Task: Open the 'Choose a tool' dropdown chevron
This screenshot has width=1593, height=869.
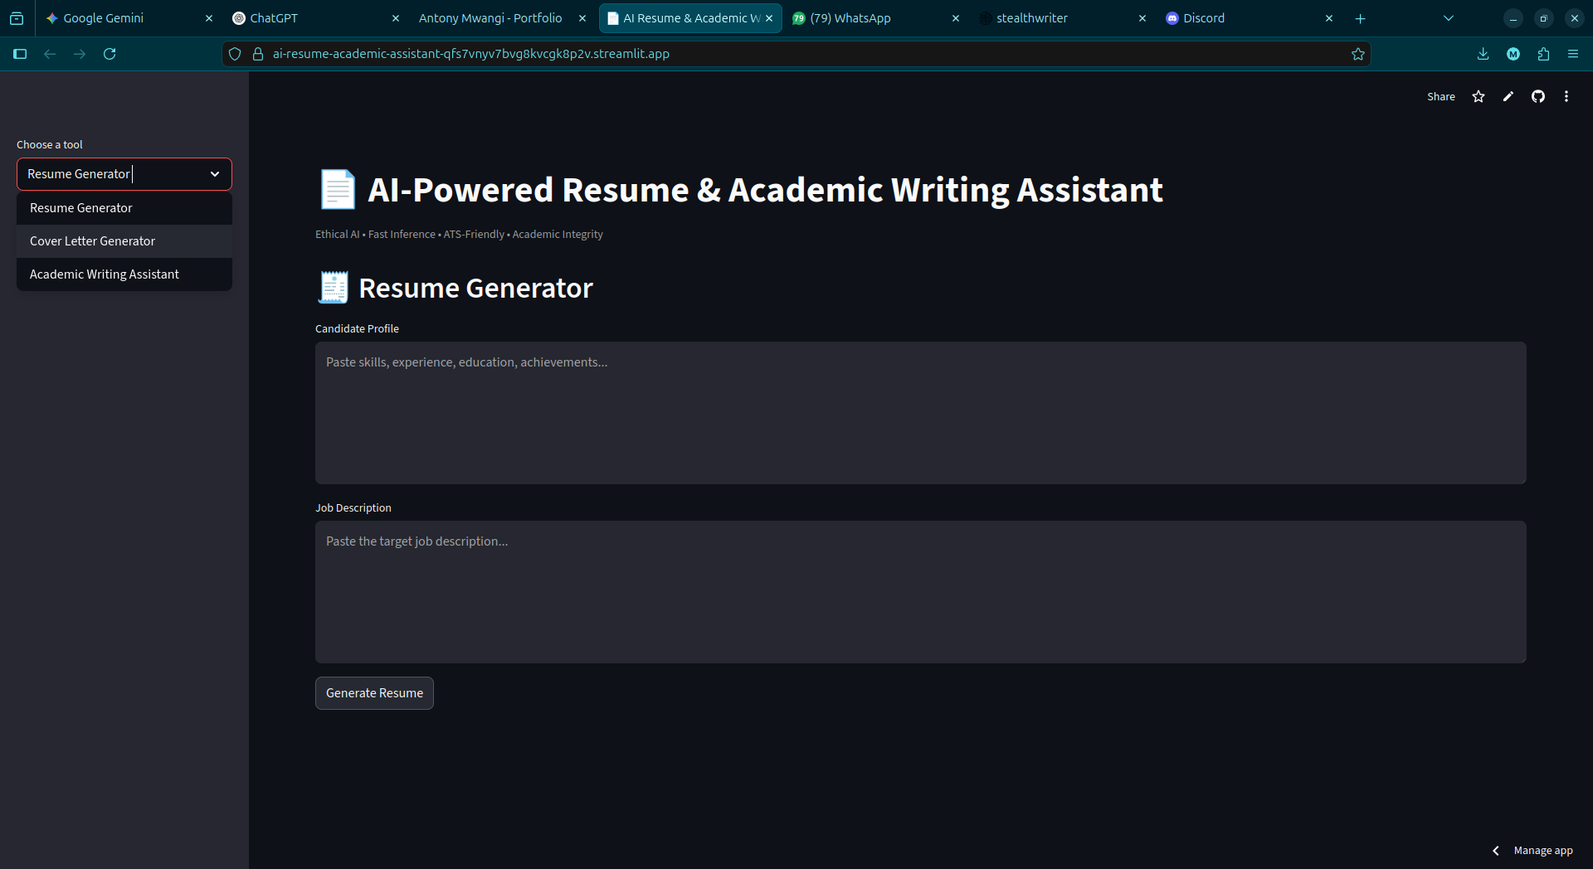Action: coord(215,174)
